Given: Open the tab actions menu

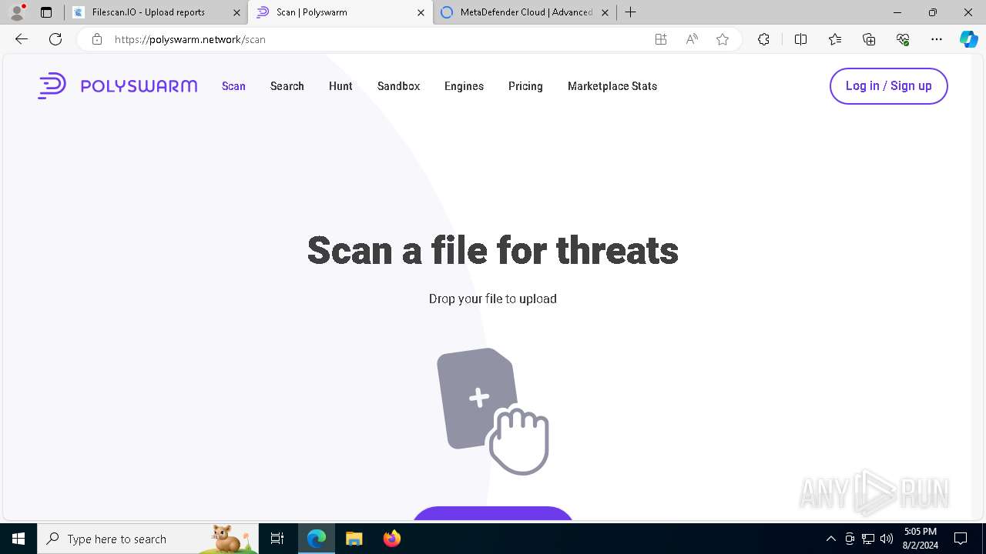Looking at the screenshot, I should [x=46, y=12].
